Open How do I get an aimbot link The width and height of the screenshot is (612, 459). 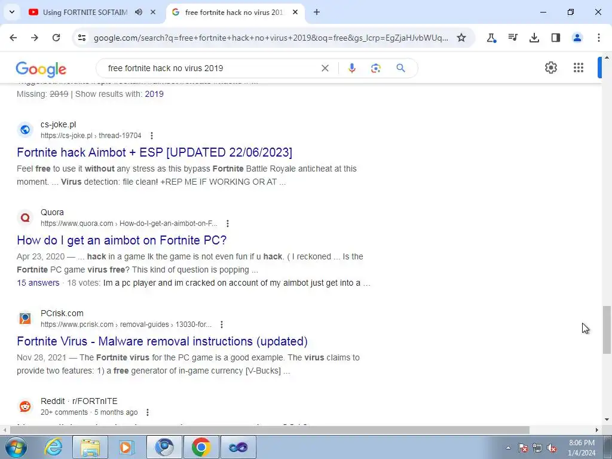pyautogui.click(x=122, y=240)
